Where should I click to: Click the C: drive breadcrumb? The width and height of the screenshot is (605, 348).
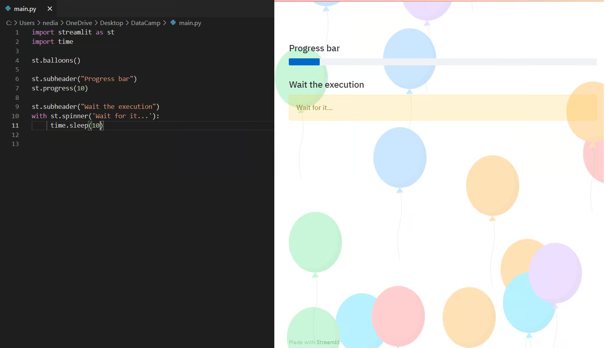pos(9,23)
